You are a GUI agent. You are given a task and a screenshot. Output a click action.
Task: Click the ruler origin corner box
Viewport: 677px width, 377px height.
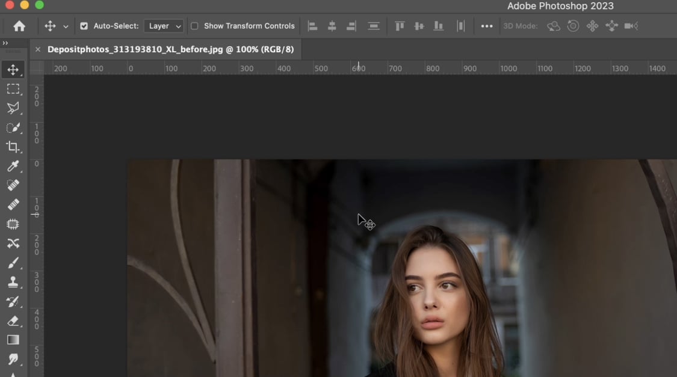tap(37, 68)
